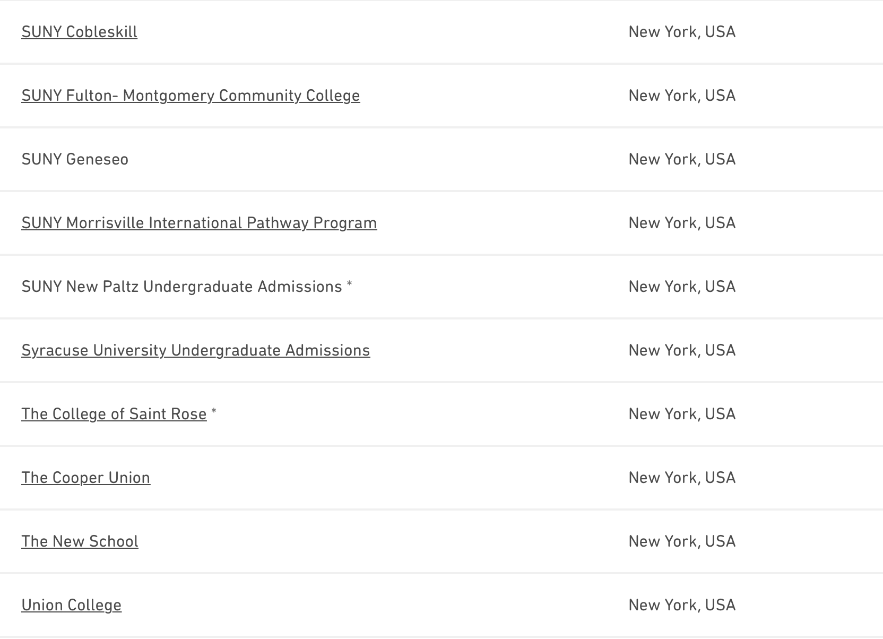The width and height of the screenshot is (883, 639).
Task: Go to The New School page
Action: click(80, 541)
